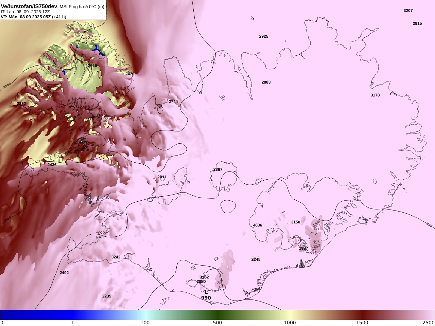The image size is (435, 326).
Task: Click the 2436 height value
Action: [x=52, y=165]
